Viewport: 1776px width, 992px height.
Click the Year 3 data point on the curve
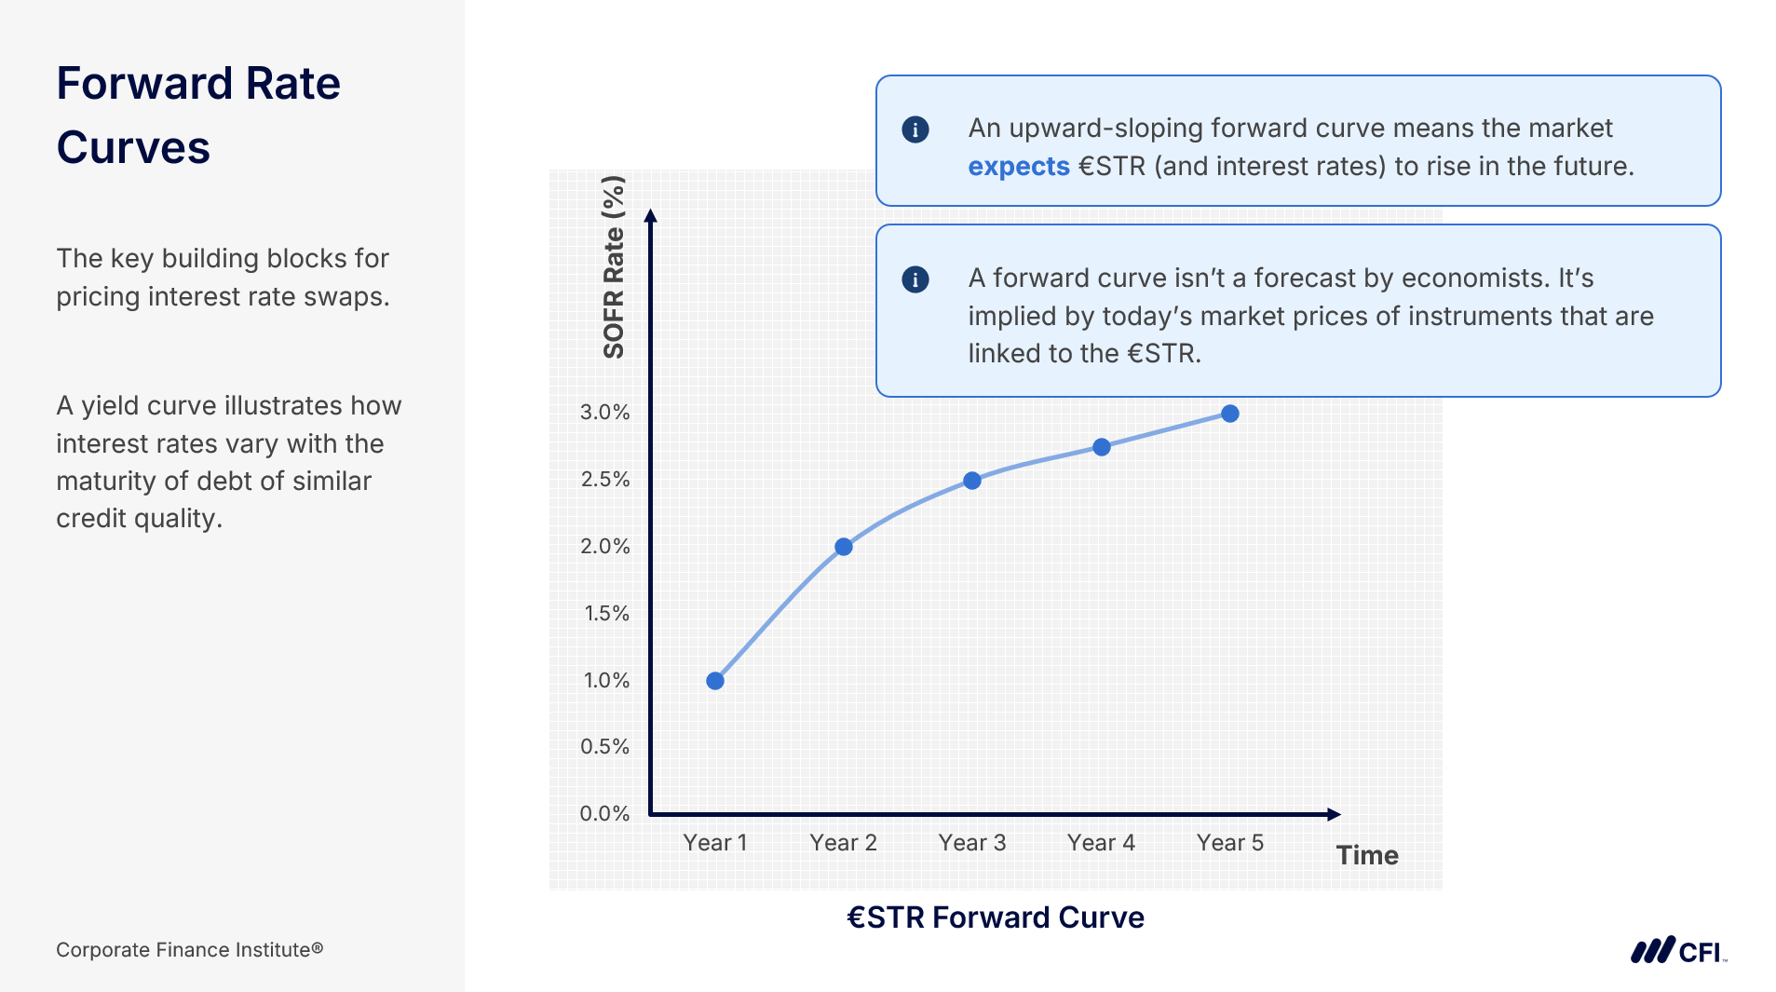coord(972,481)
